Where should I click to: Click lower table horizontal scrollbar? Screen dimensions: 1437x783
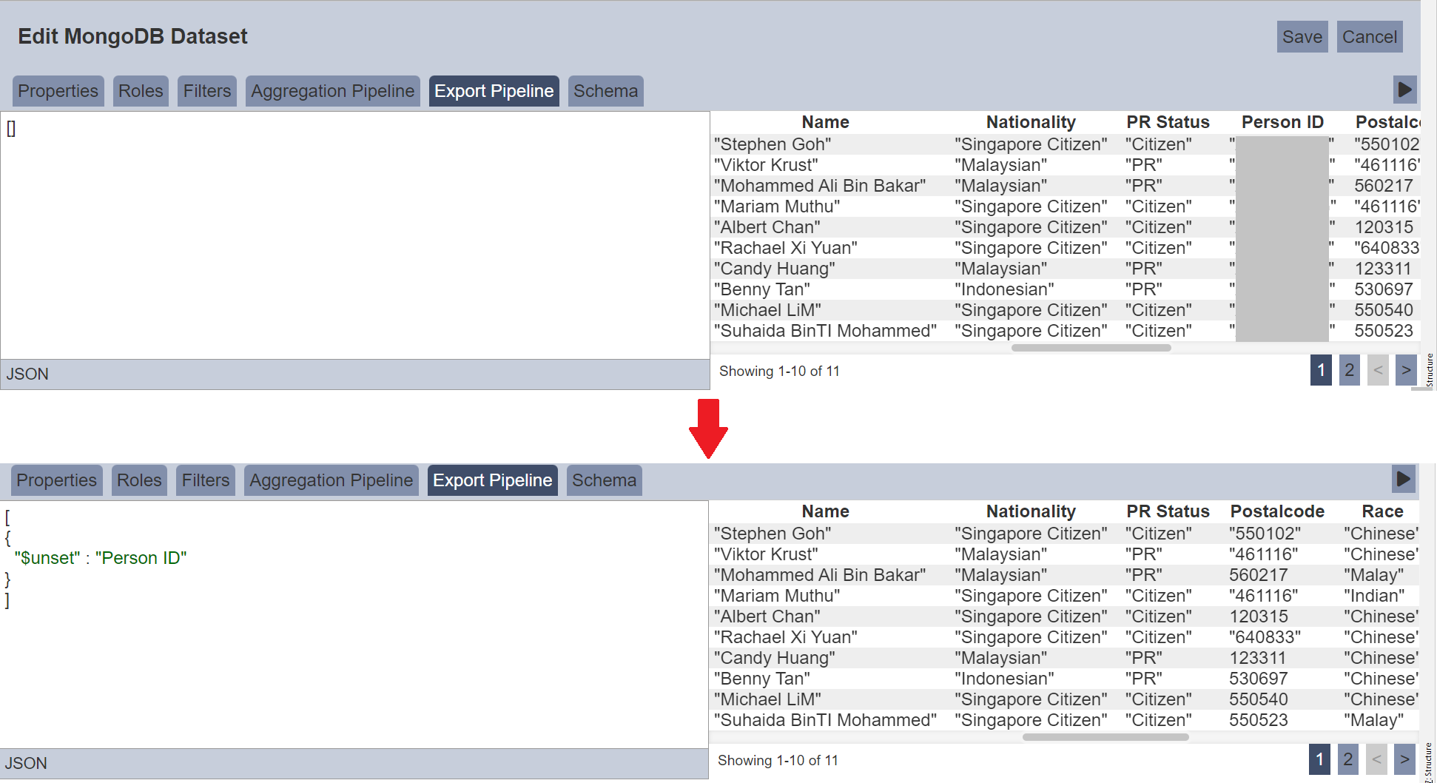[1105, 737]
